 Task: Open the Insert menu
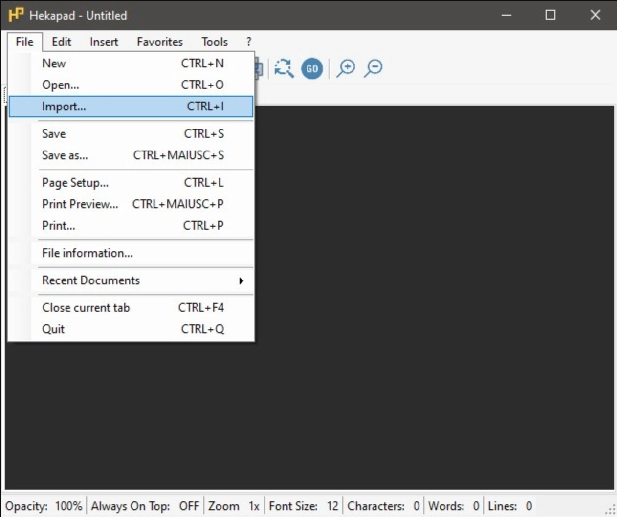click(x=104, y=42)
